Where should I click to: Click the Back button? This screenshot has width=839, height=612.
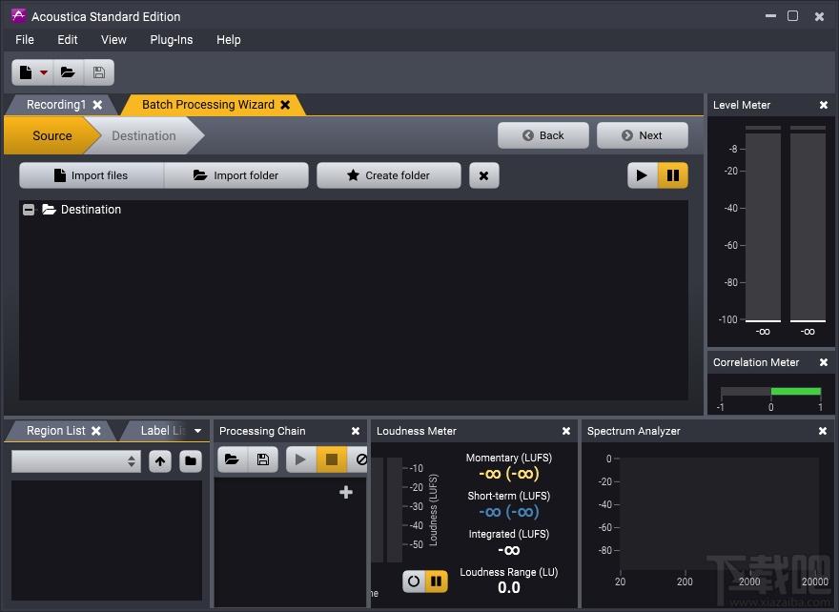click(543, 135)
